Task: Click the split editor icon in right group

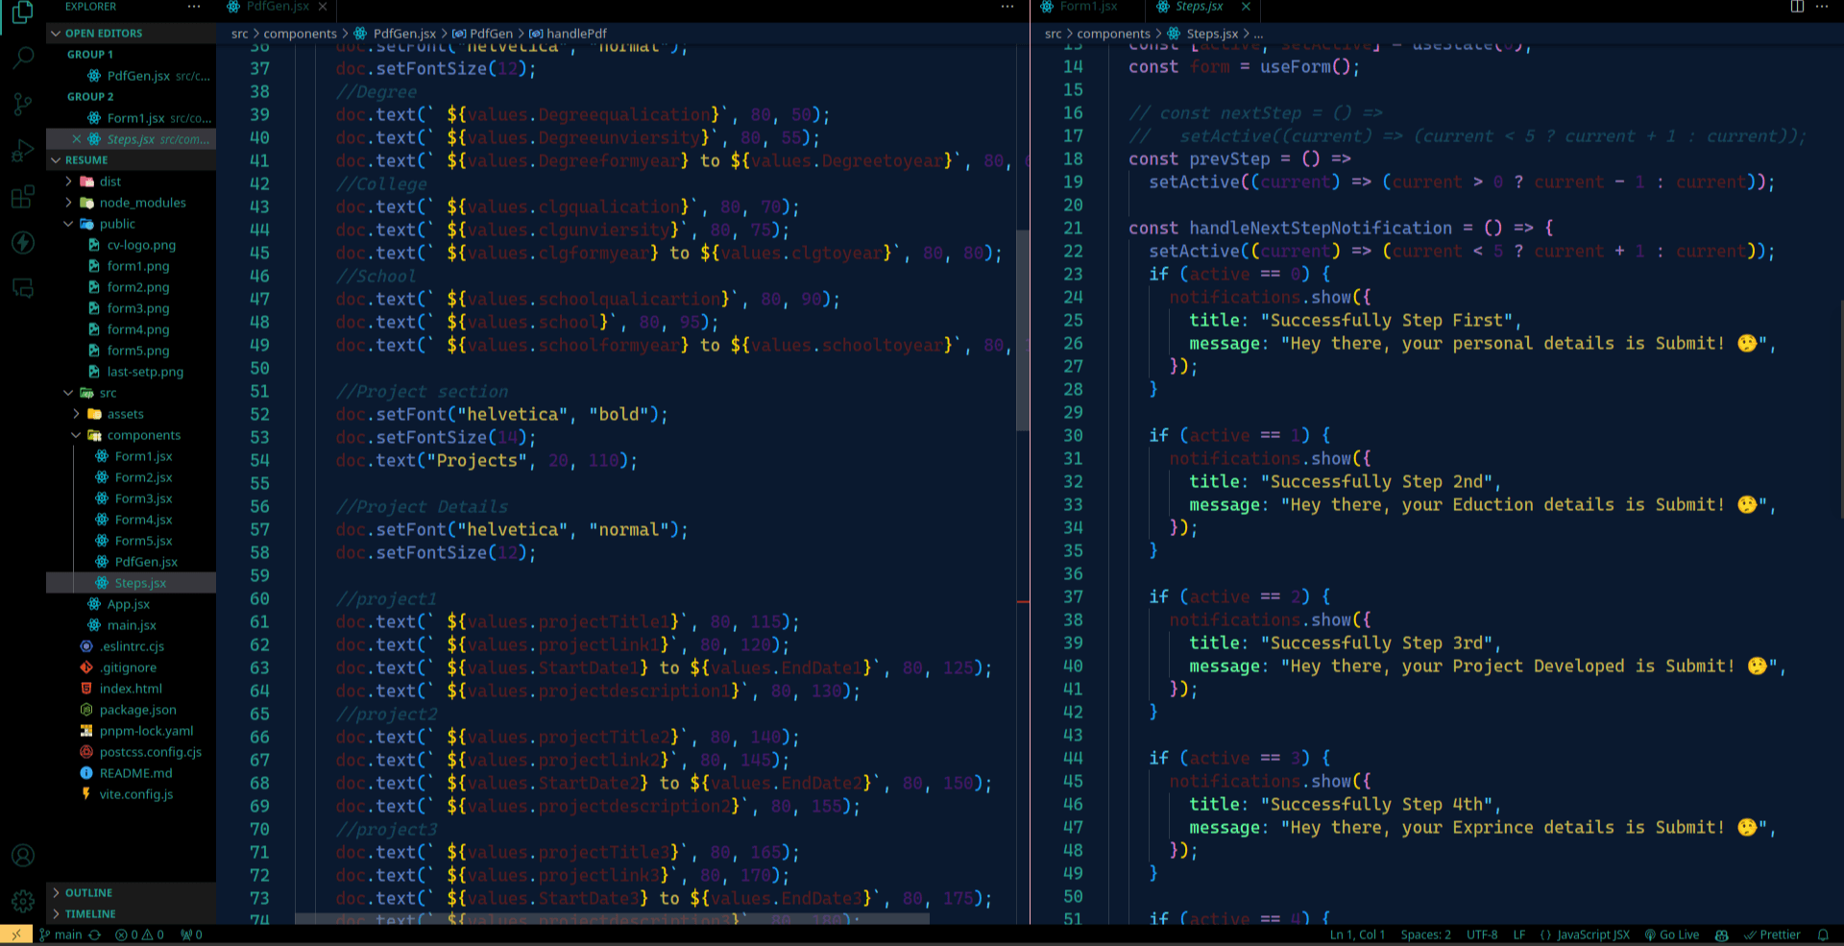Action: click(x=1797, y=7)
